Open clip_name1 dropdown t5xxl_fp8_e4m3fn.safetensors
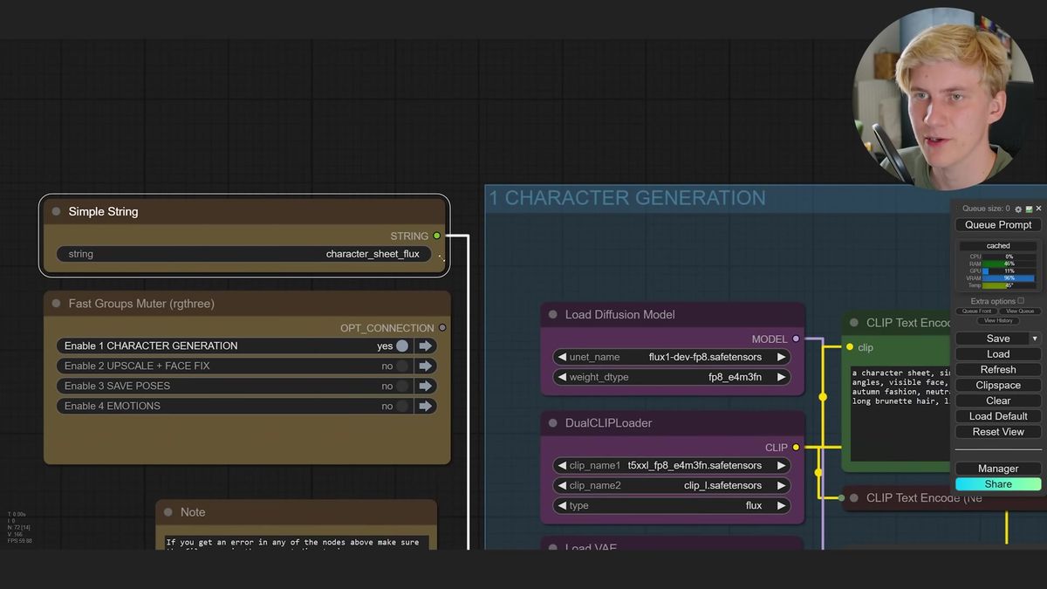The height and width of the screenshot is (589, 1047). click(672, 465)
